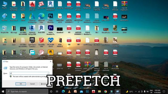Launch AutoCAD from the taskbar

click(93, 91)
